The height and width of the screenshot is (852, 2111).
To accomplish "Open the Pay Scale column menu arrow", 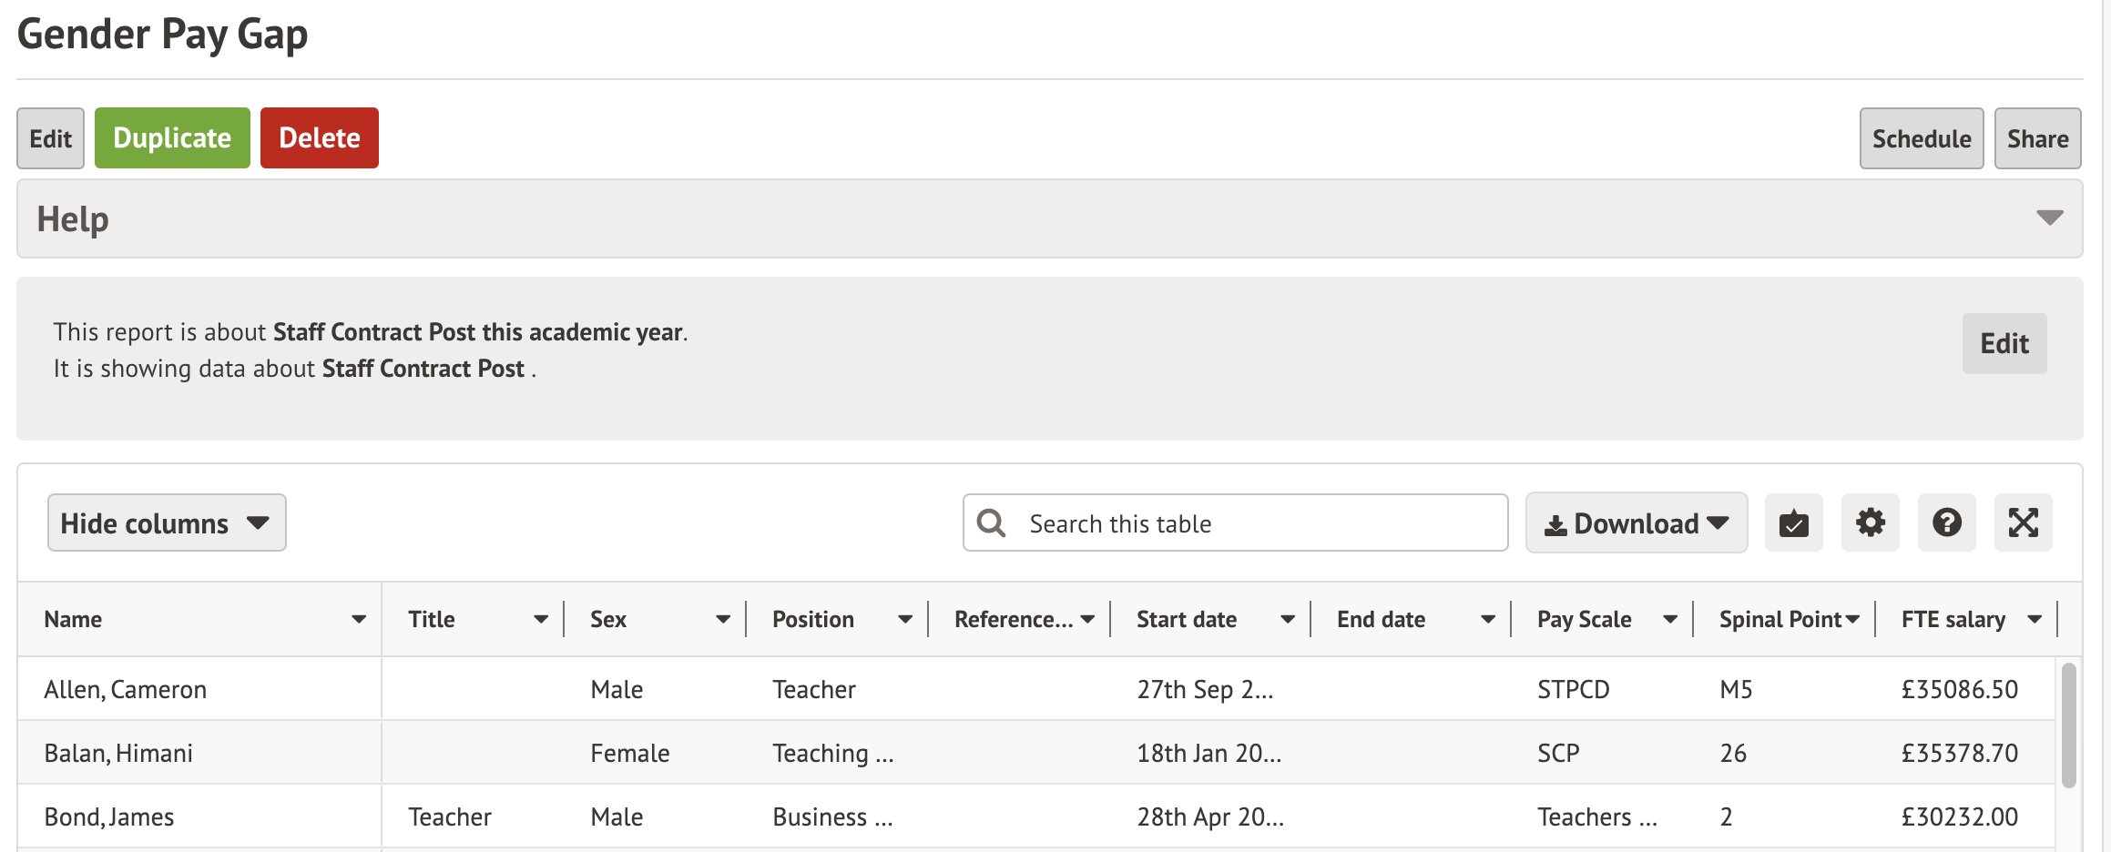I will click(1670, 620).
